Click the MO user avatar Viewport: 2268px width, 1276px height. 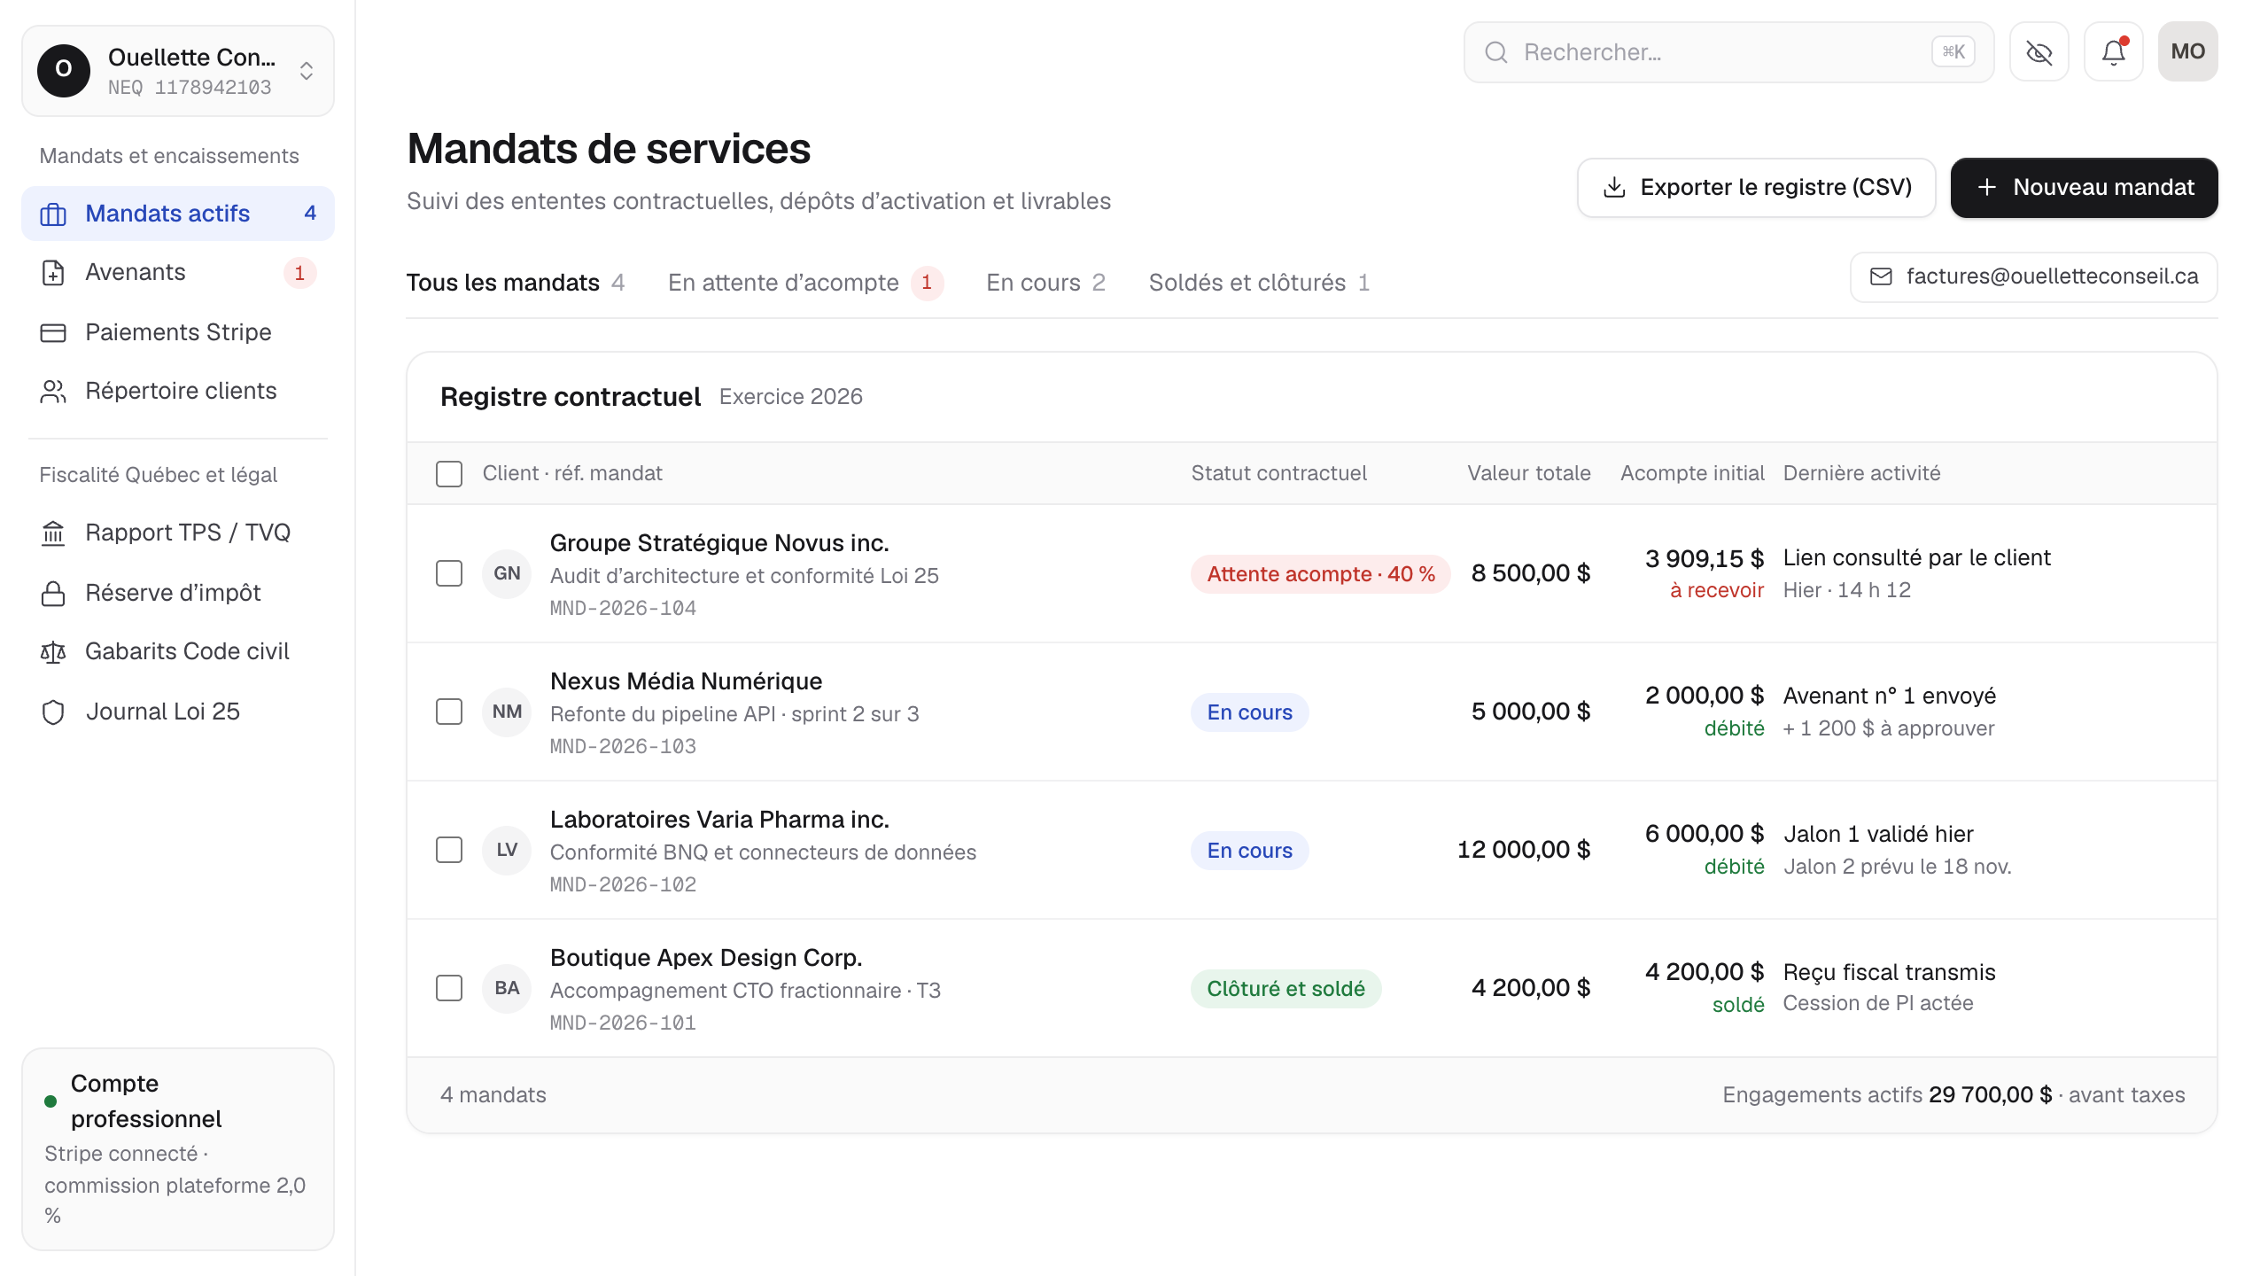tap(2188, 52)
